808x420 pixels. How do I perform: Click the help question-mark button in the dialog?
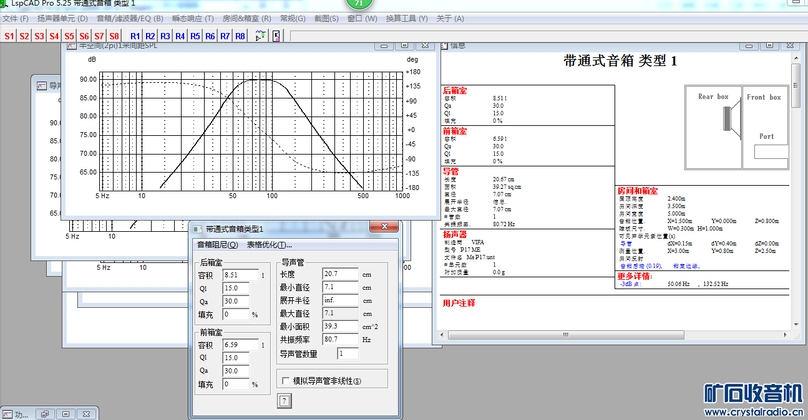coord(285,401)
